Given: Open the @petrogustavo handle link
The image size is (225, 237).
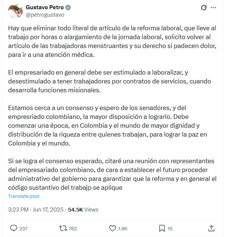Looking at the screenshot, I should 45,15.
